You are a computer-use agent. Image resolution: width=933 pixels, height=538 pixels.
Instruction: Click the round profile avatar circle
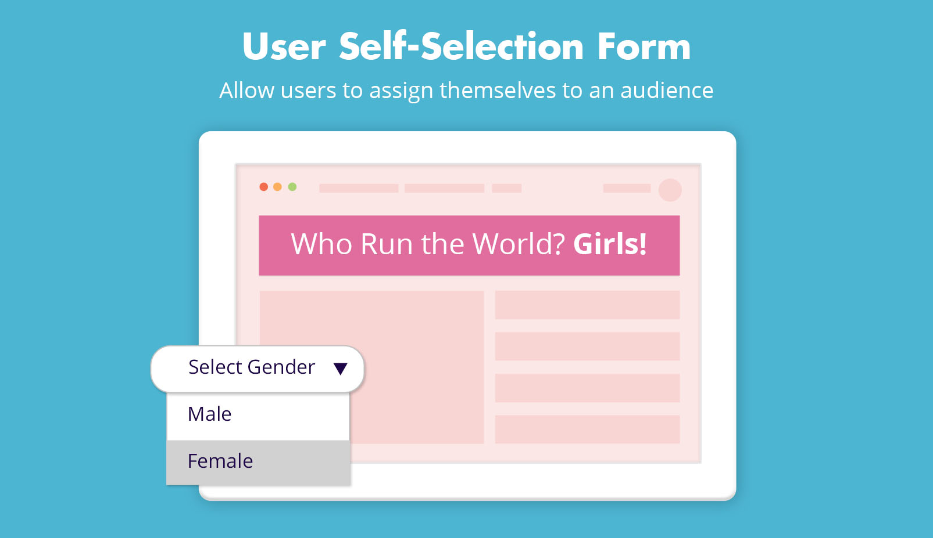point(670,190)
